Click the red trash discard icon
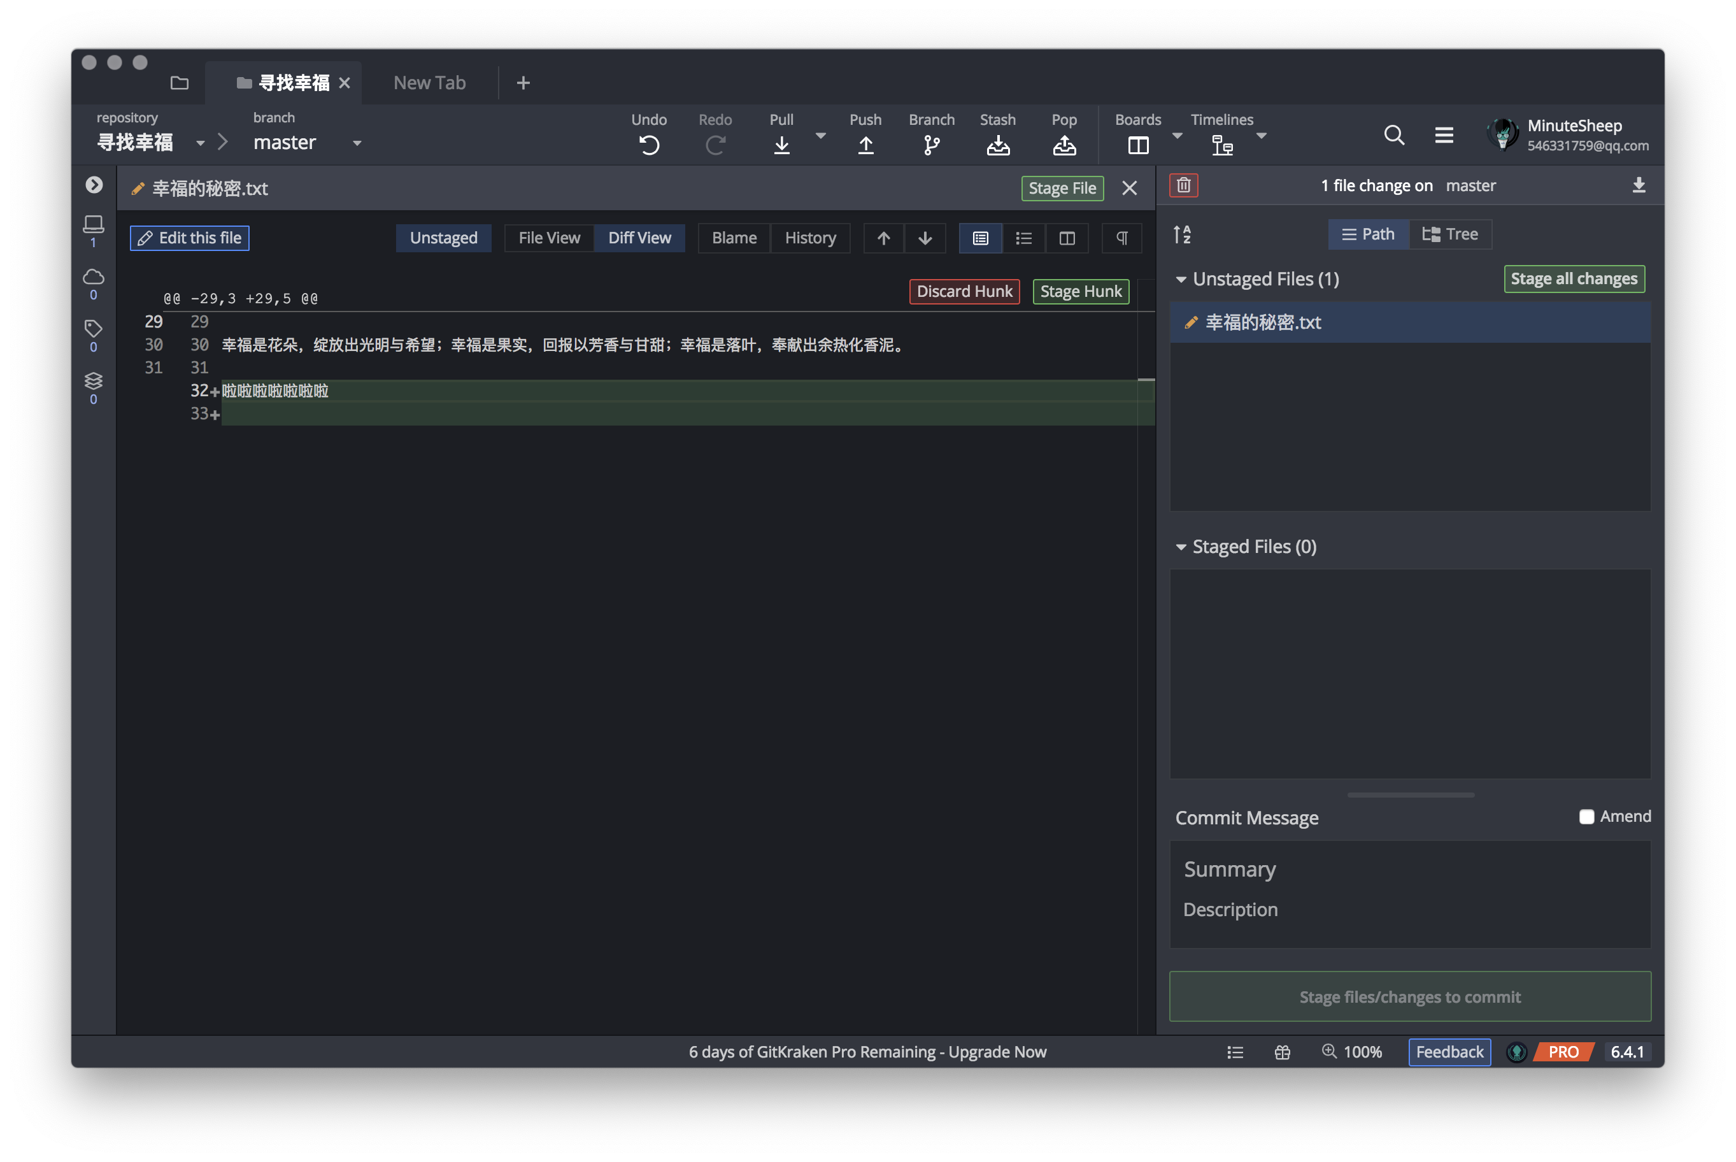 coord(1183,185)
